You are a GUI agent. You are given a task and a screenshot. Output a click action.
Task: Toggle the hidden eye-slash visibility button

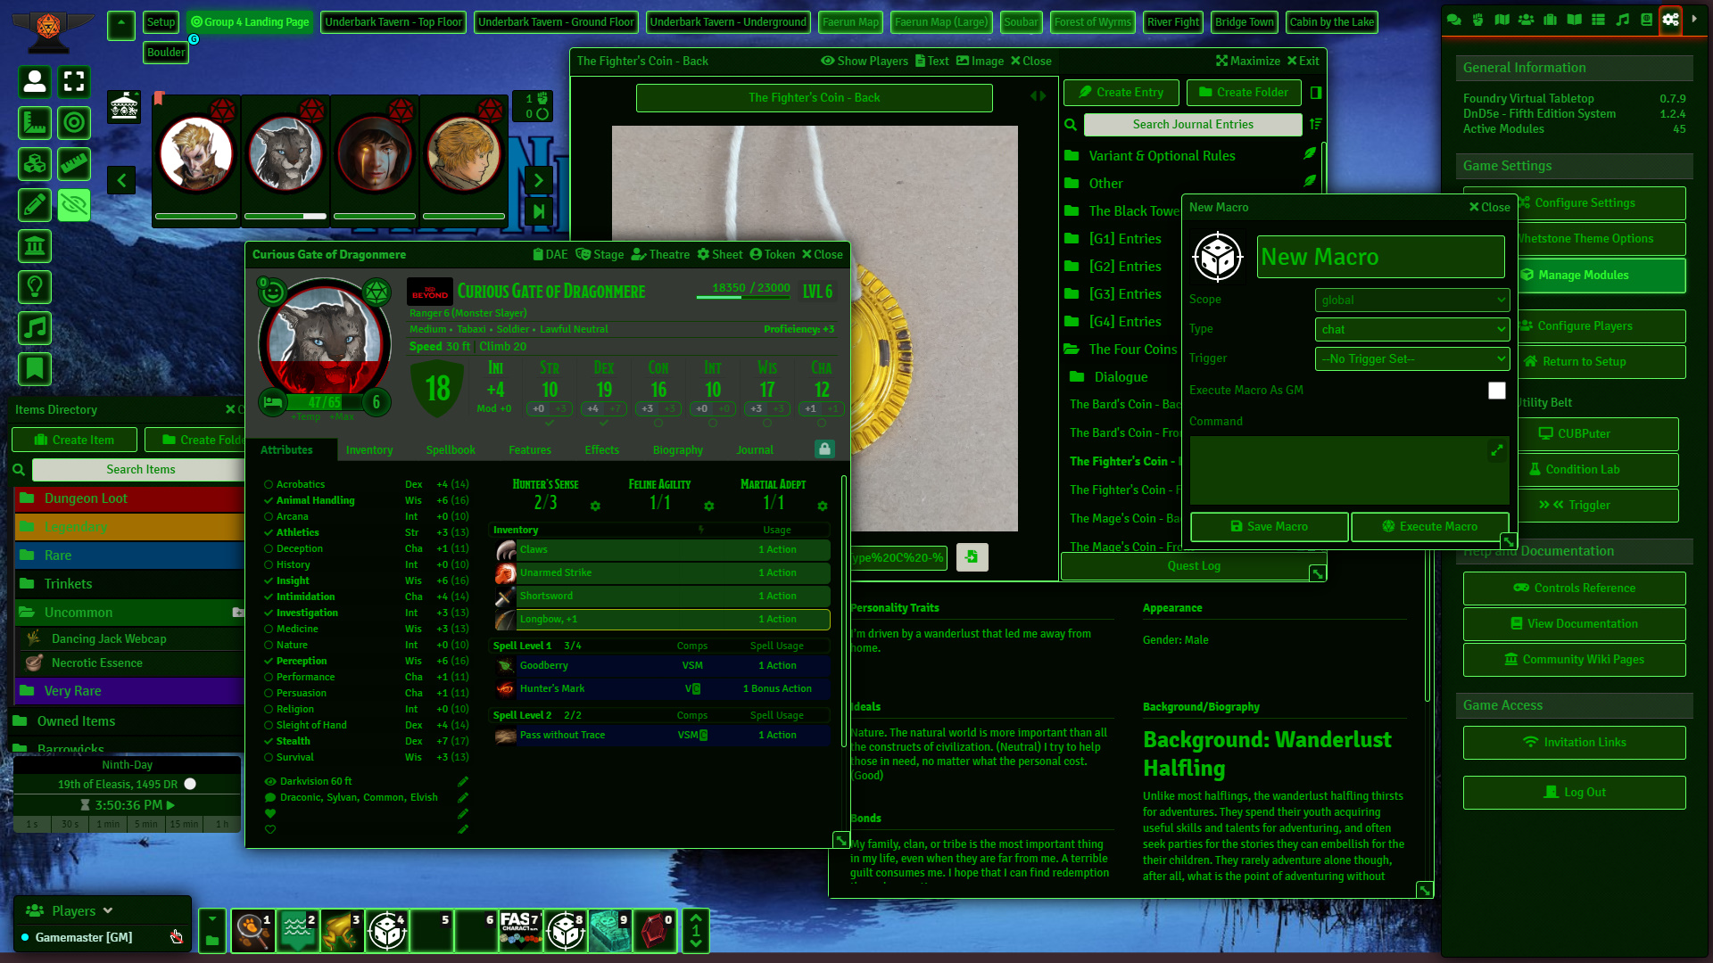74,205
